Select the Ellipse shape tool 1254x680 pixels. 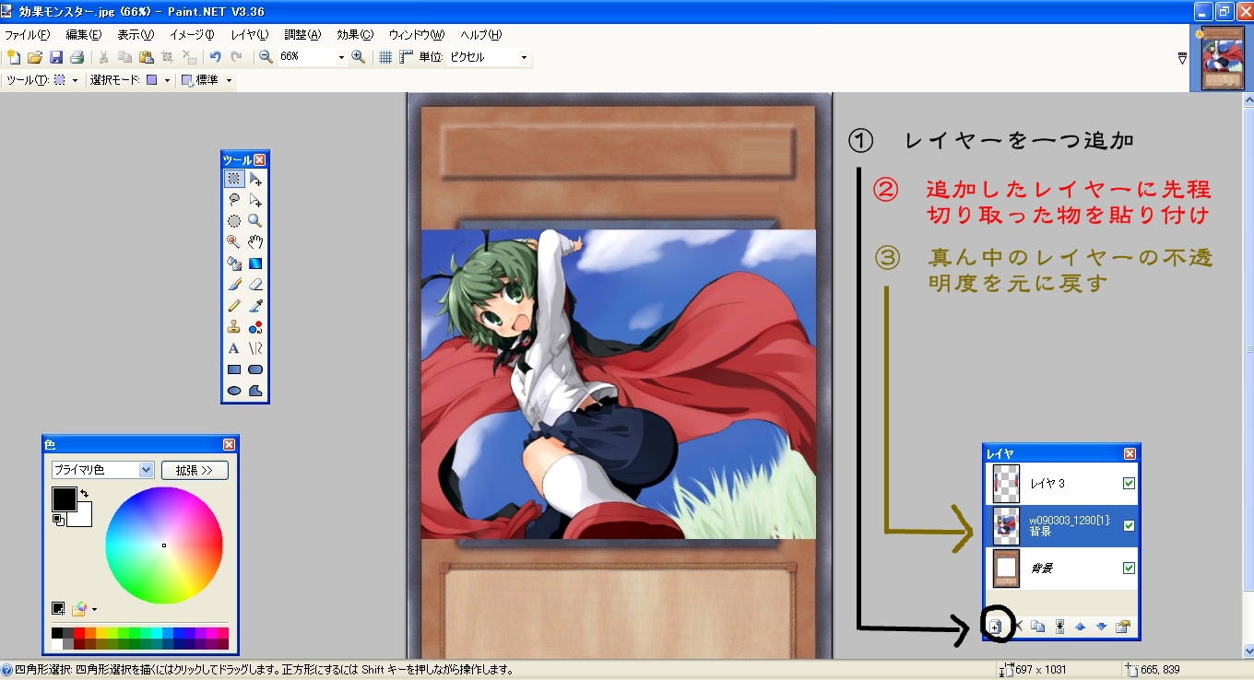(234, 391)
